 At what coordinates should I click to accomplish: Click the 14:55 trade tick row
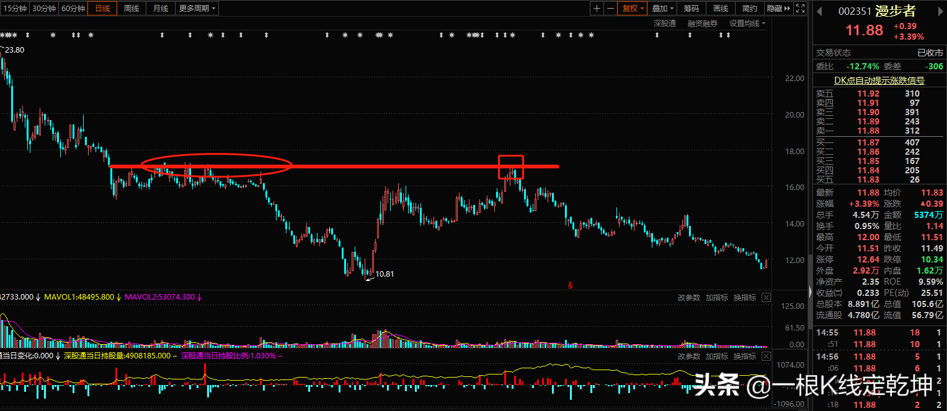[x=879, y=332]
